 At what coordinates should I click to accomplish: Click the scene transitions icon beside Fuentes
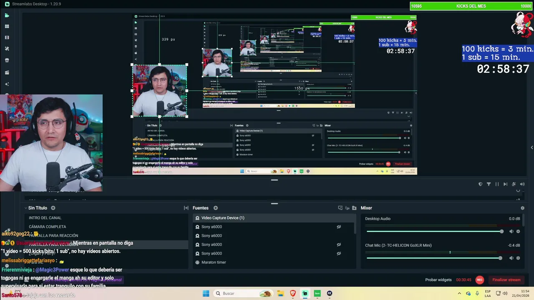[186, 208]
